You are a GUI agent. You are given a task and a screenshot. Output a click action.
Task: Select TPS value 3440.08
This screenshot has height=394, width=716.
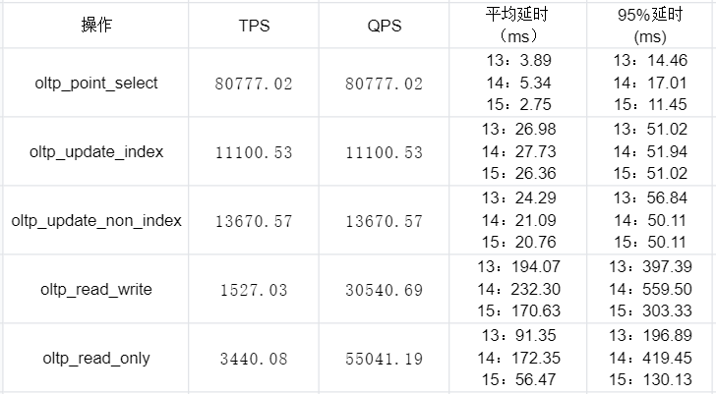(254, 358)
